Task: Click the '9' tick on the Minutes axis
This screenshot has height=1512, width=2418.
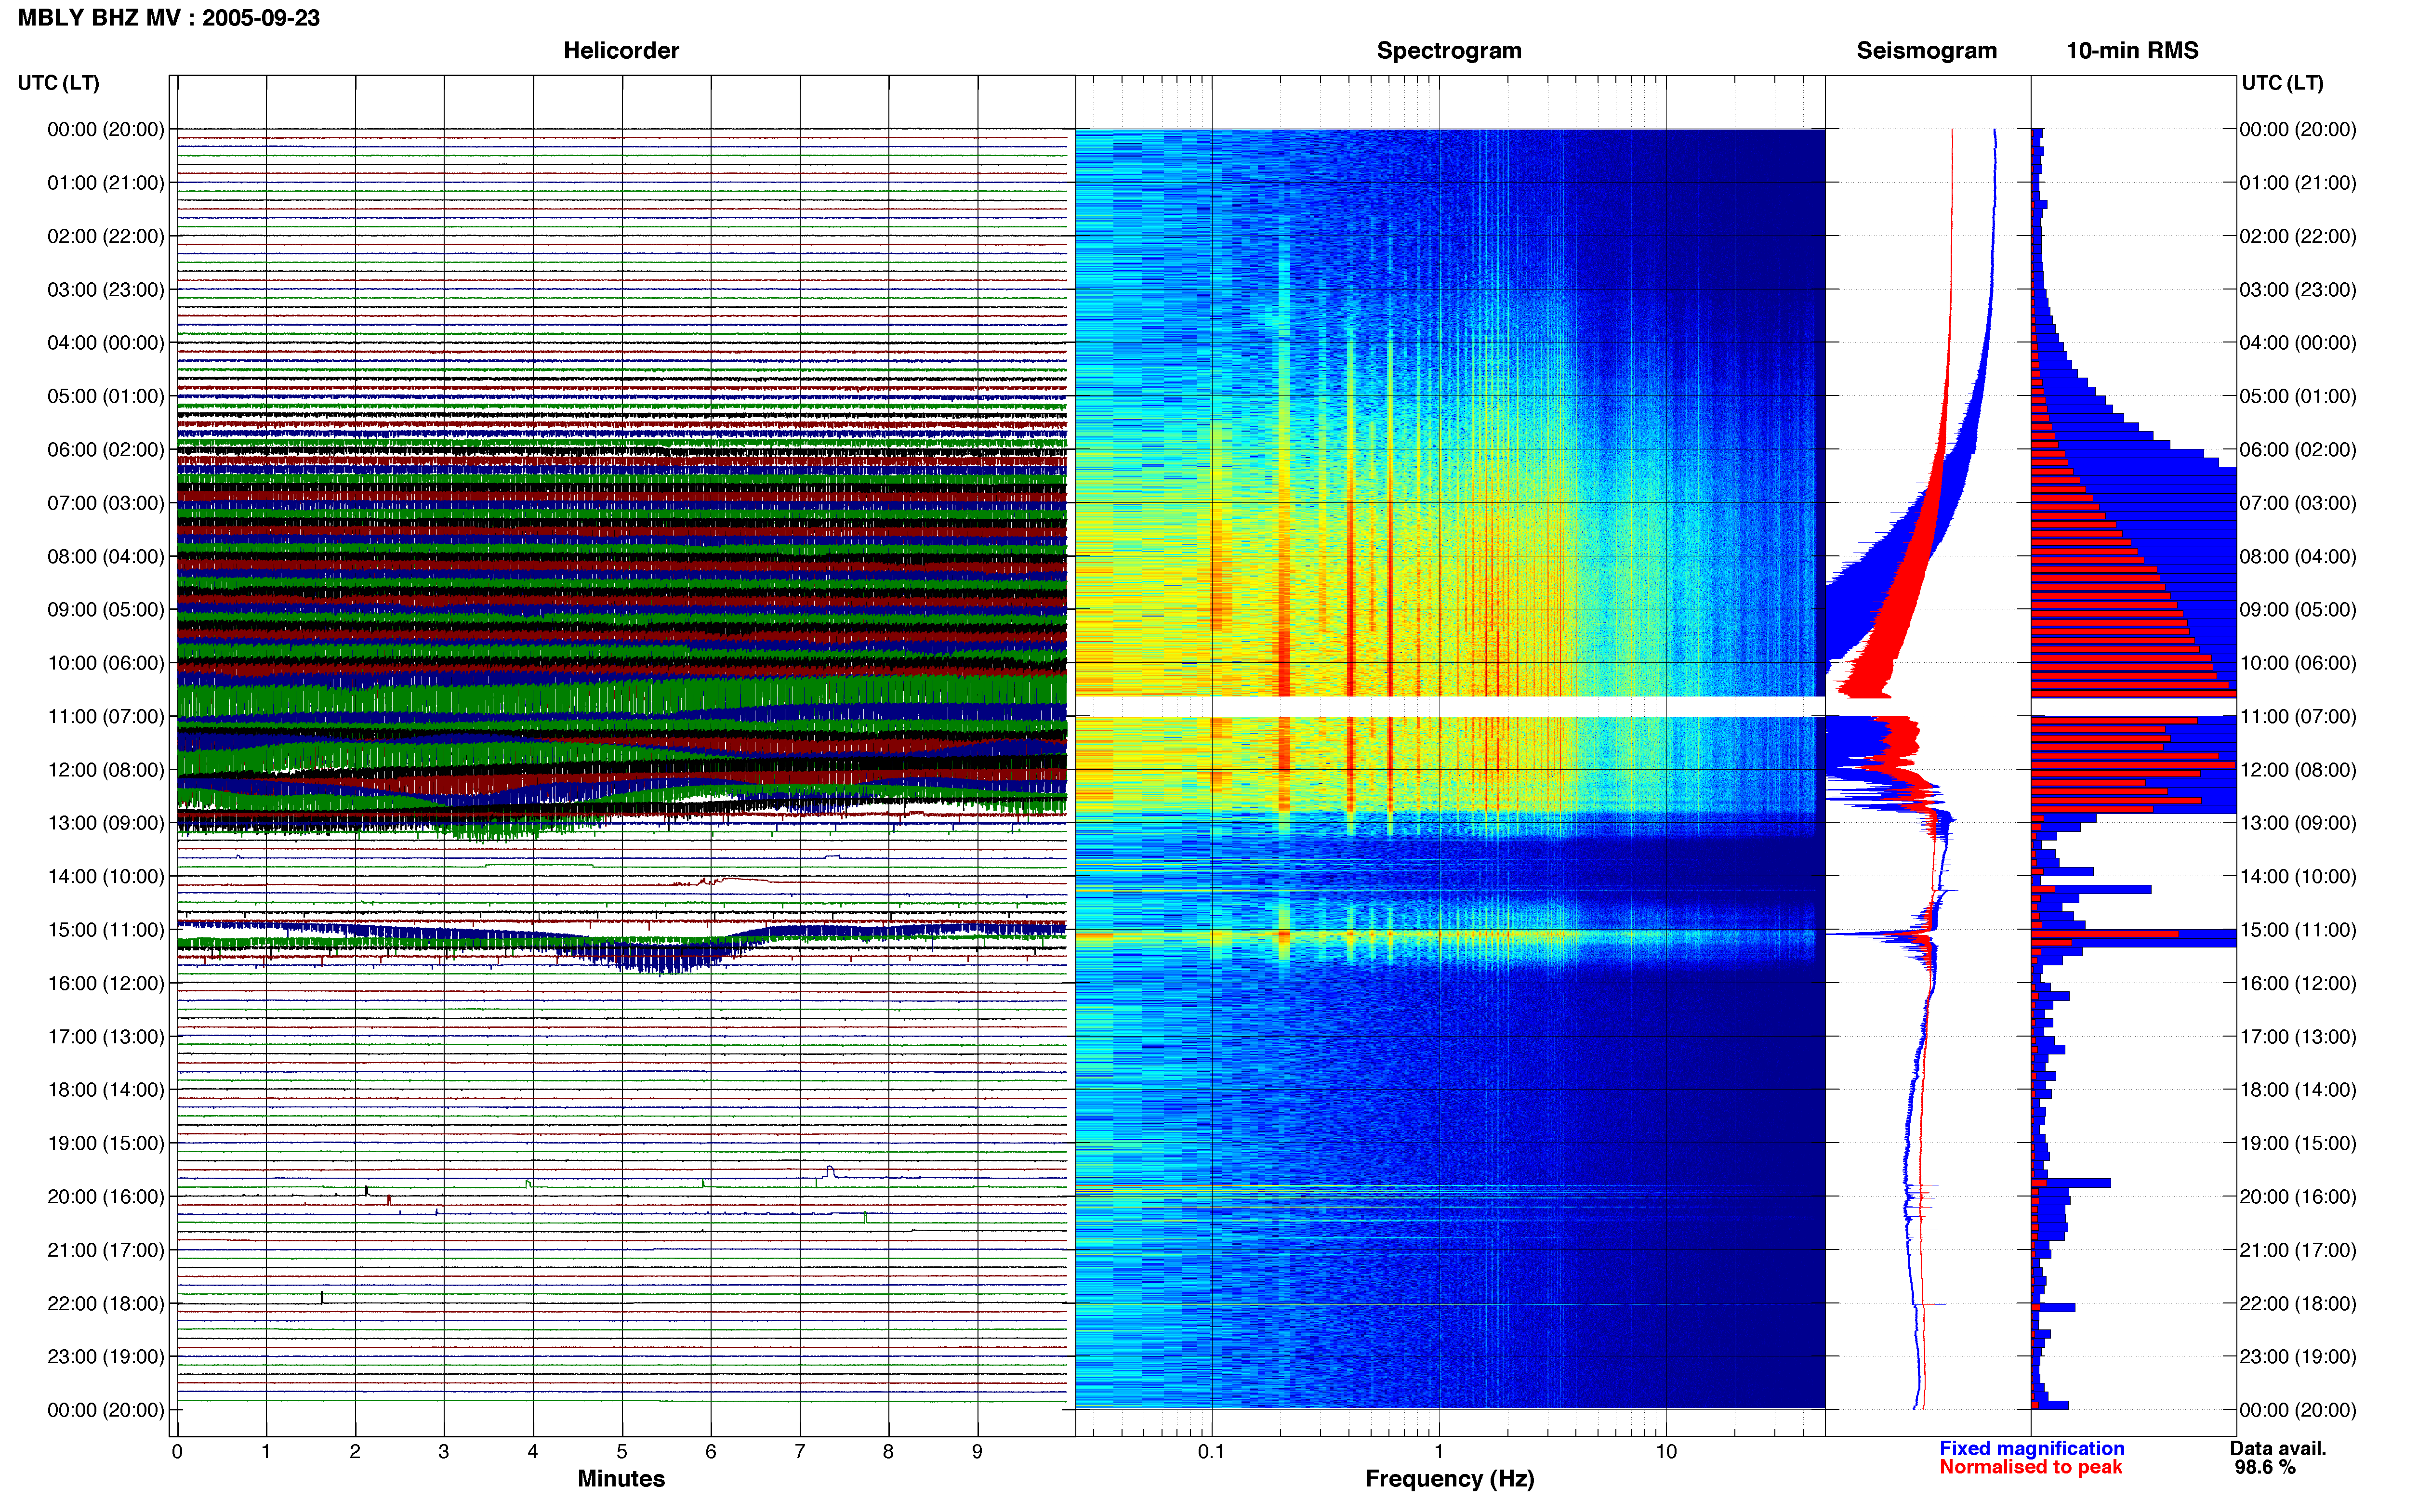Action: click(x=977, y=1451)
